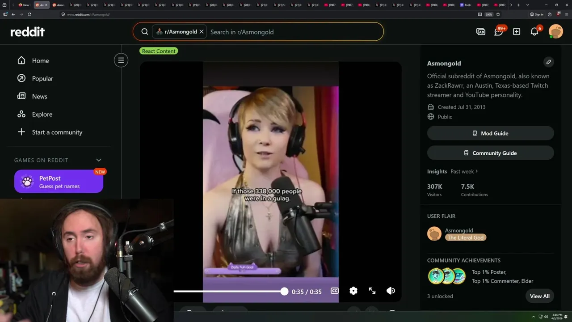Click the page shield icon in address bar
The width and height of the screenshot is (572, 322).
pyautogui.click(x=63, y=14)
